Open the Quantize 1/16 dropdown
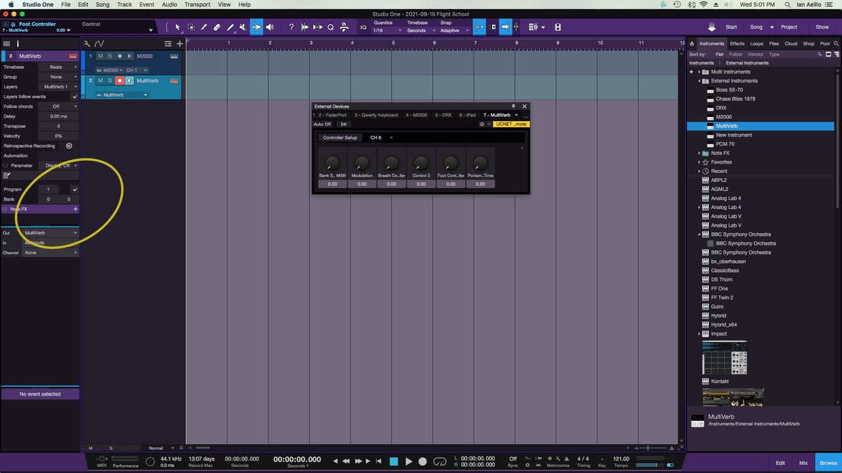 [x=386, y=30]
